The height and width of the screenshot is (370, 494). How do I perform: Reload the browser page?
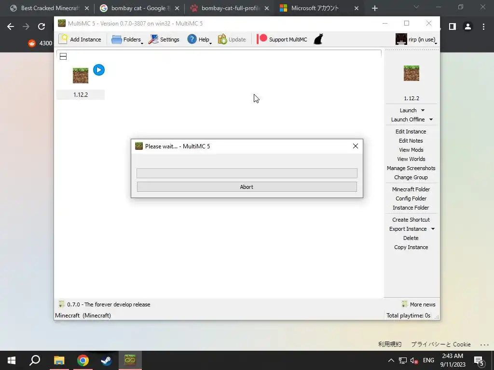(41, 26)
